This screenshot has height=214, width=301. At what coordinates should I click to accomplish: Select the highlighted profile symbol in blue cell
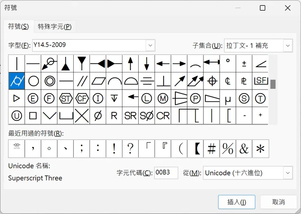17,81
